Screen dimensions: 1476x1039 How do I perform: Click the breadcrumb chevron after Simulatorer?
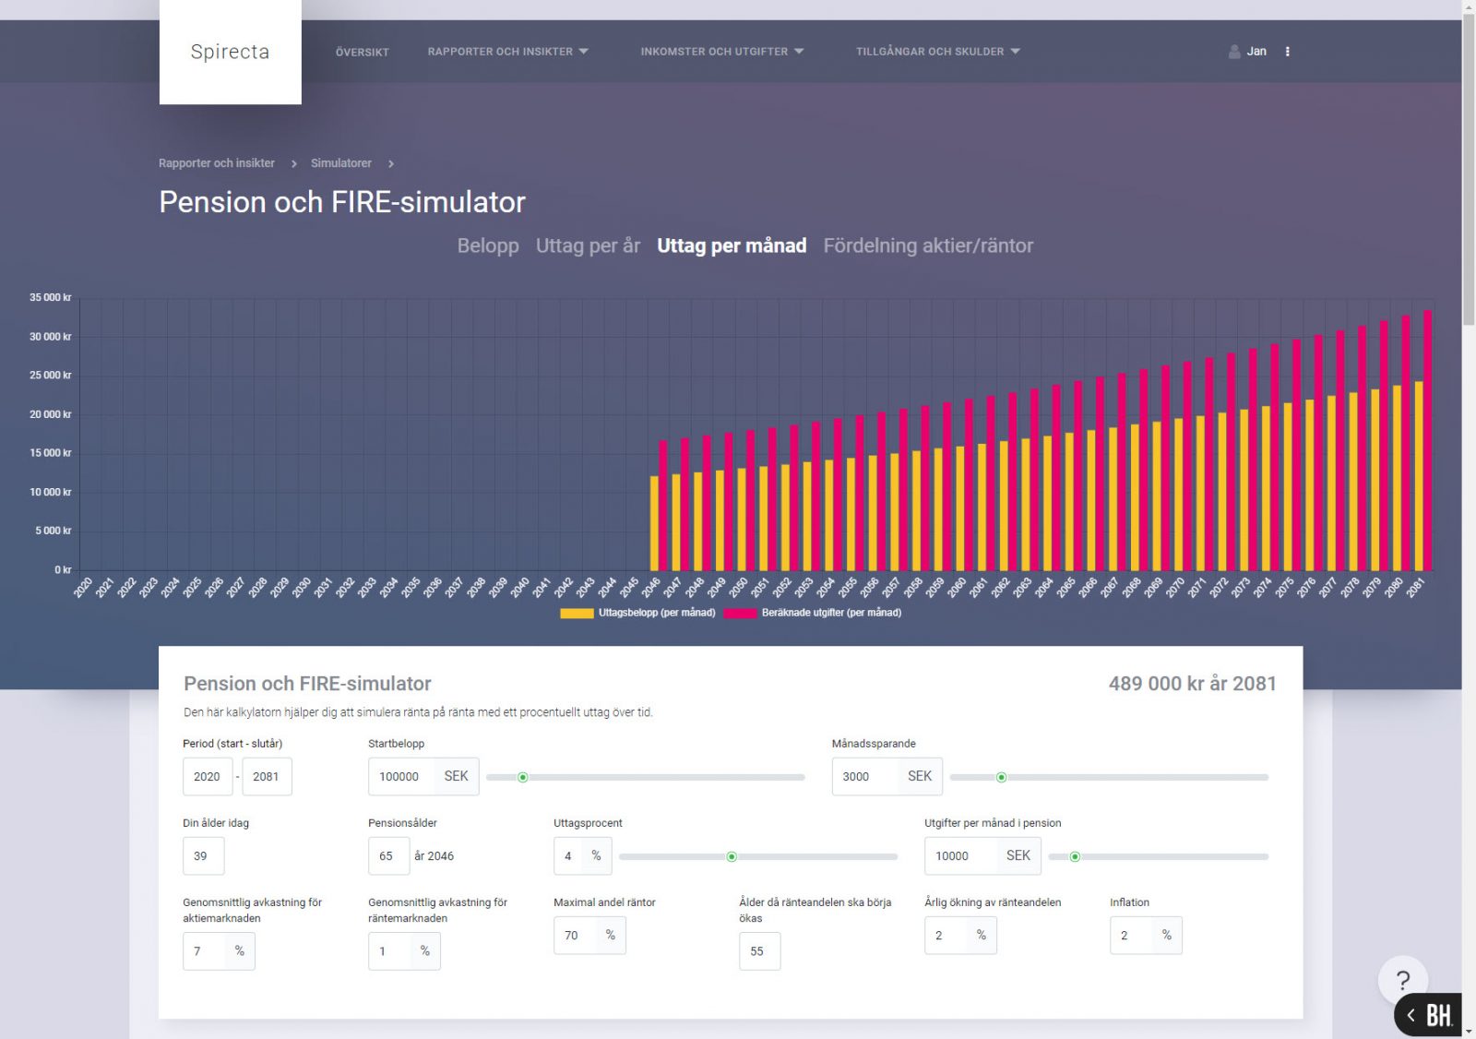[391, 163]
